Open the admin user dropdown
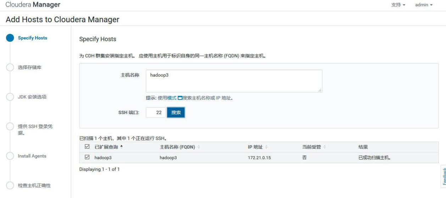The height and width of the screenshot is (198, 446). click(424, 5)
